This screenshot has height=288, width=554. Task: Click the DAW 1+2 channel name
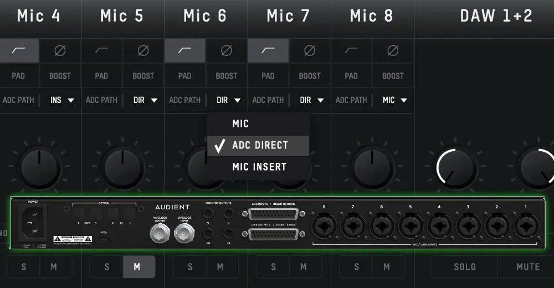(496, 16)
